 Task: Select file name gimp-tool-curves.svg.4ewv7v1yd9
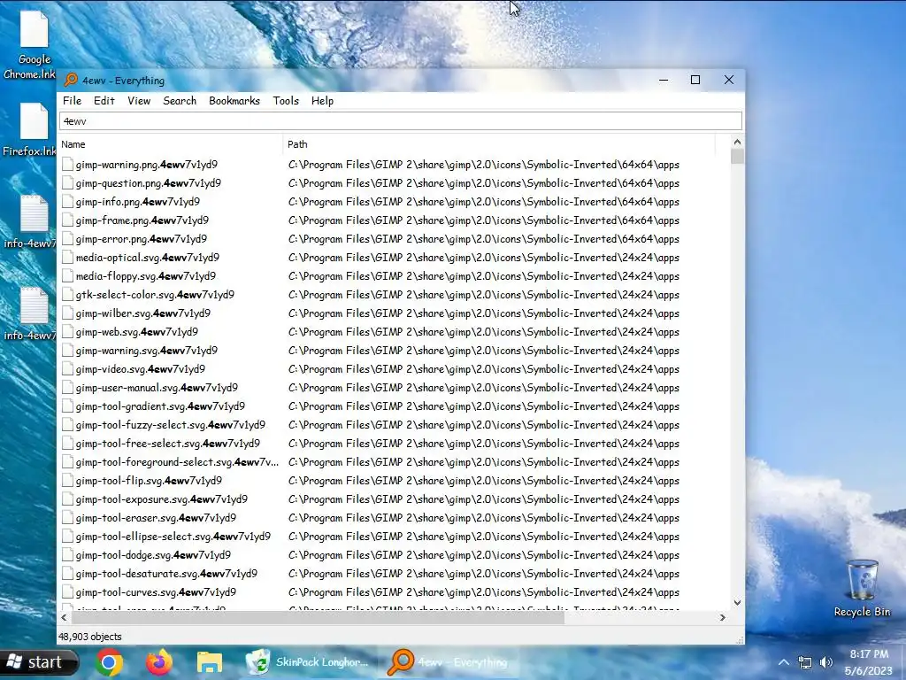156,592
